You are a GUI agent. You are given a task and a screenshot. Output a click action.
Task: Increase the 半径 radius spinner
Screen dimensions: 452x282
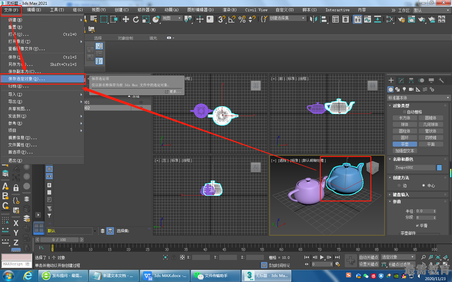click(435, 210)
